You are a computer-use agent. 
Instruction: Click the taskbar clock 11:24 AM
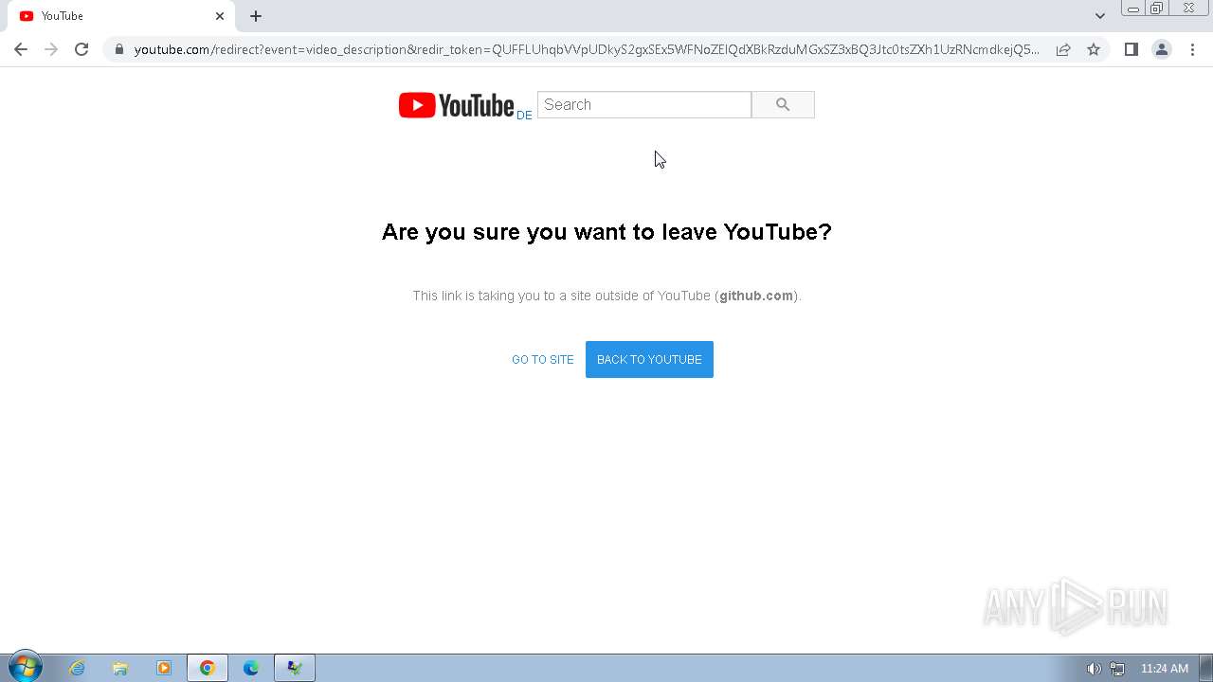[x=1164, y=669]
